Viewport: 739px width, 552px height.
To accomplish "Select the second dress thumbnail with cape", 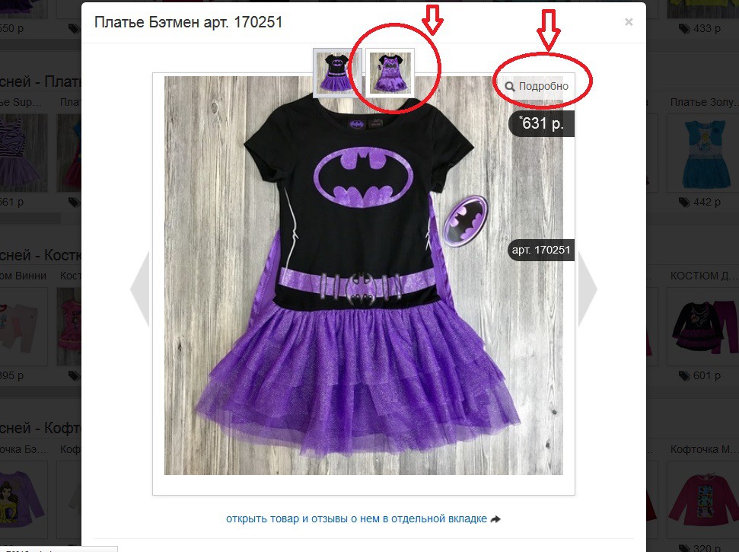I will point(390,72).
